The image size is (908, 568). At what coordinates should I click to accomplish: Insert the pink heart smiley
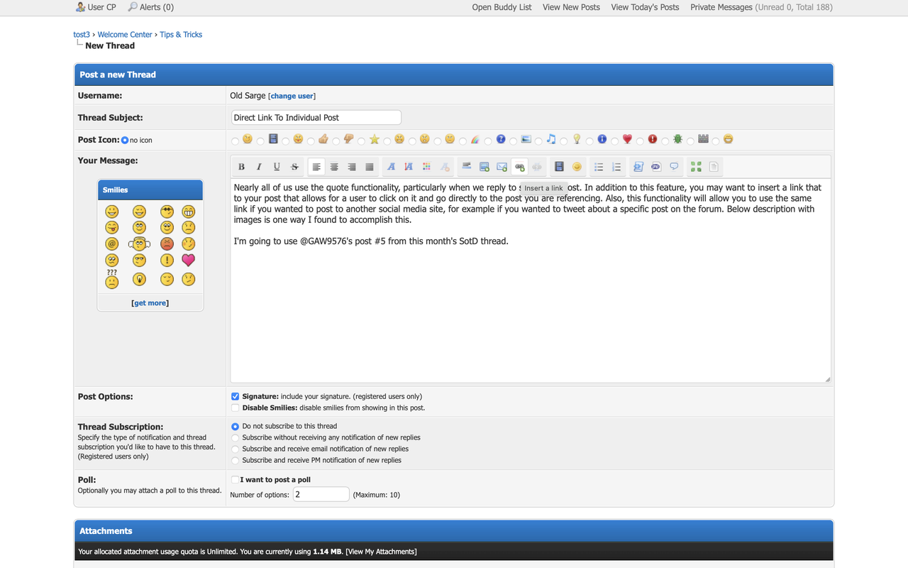pos(188,260)
